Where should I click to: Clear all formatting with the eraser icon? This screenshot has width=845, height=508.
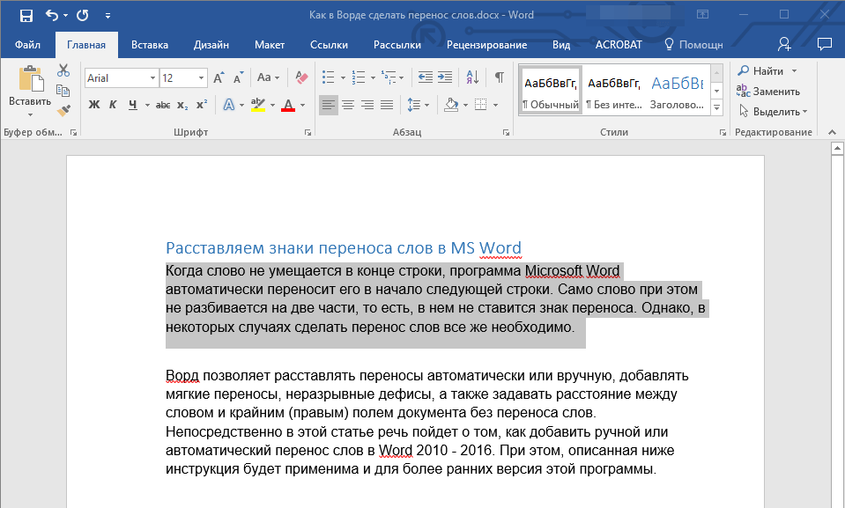[301, 77]
